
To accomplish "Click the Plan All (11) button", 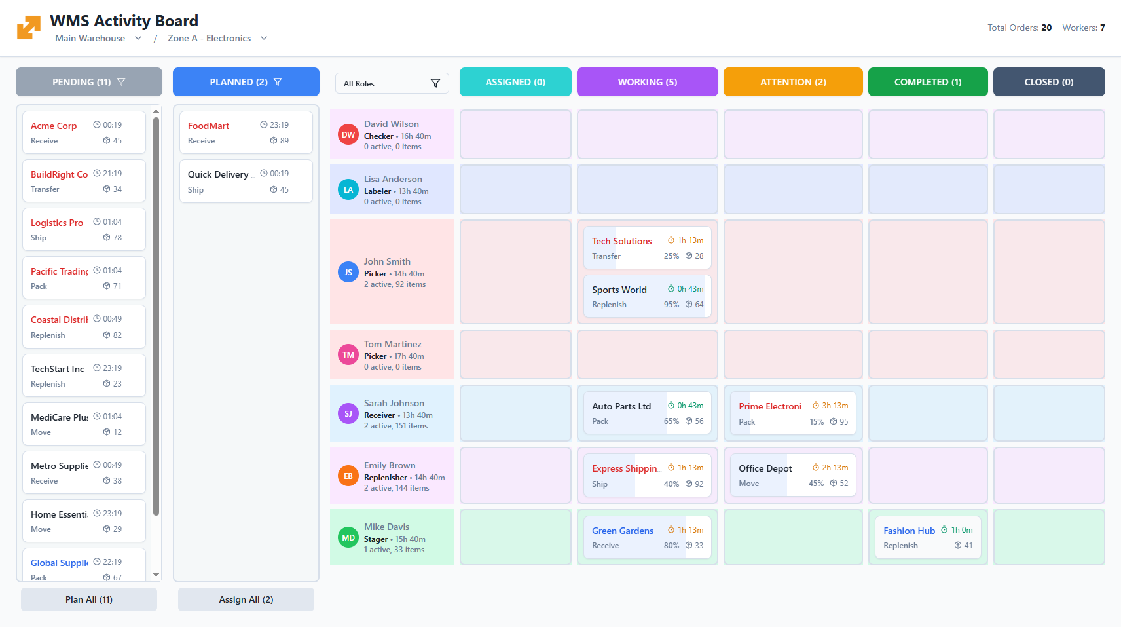I will click(x=89, y=599).
